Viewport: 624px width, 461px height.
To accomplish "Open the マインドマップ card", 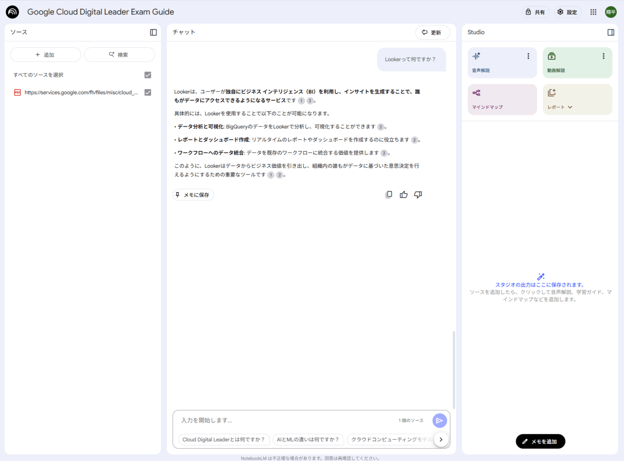I will point(502,99).
